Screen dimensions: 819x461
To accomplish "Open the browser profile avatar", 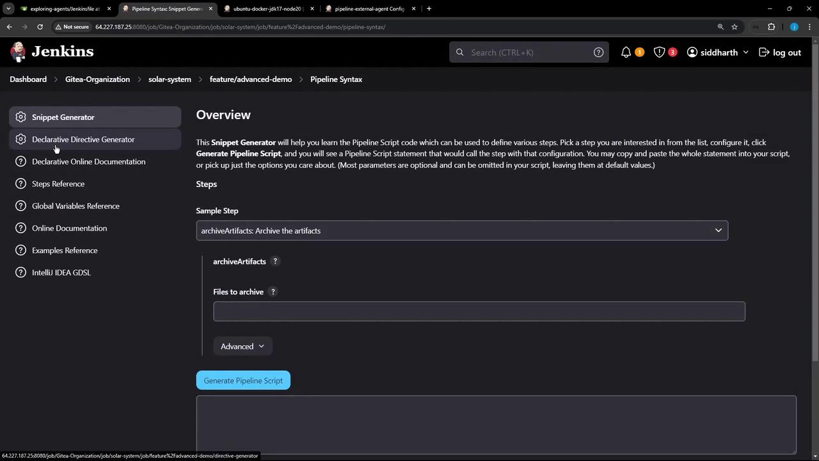I will point(794,27).
